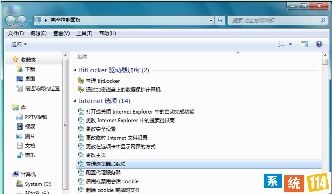
Task: Open 管理 BitLocker item
Action: click(x=103, y=81)
